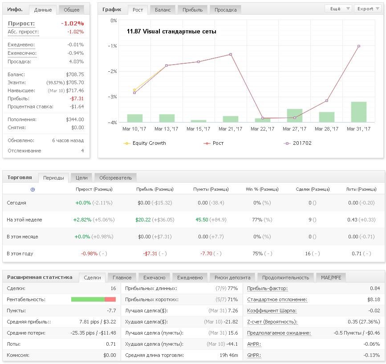Image resolution: width=386 pixels, height=364 pixels.
Task: Click the weekly profit $20.22 value
Action: point(143,220)
